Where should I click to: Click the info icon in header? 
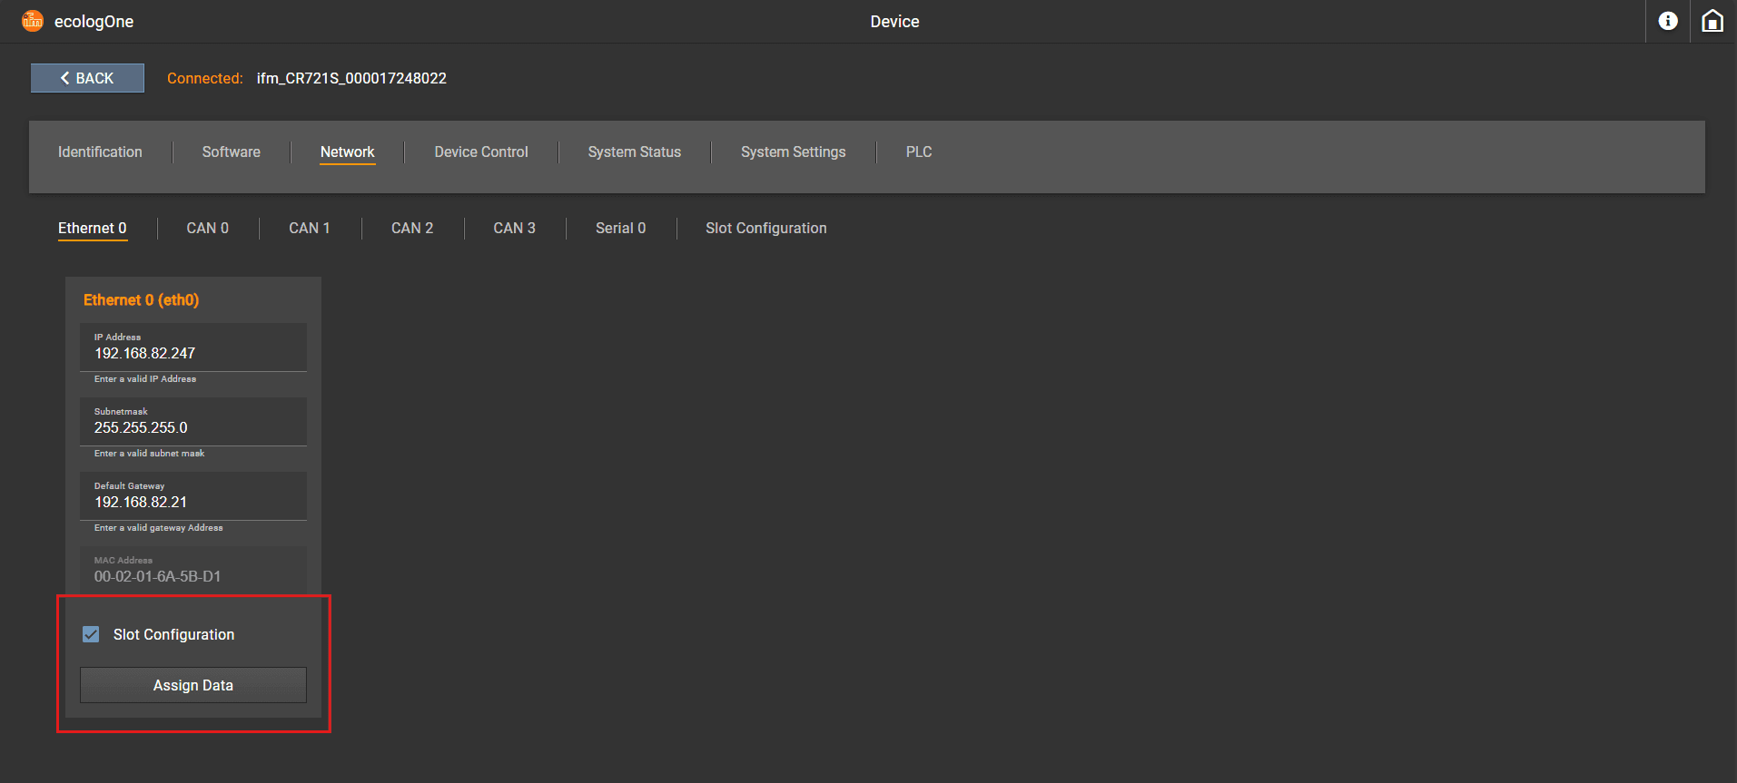pyautogui.click(x=1667, y=21)
